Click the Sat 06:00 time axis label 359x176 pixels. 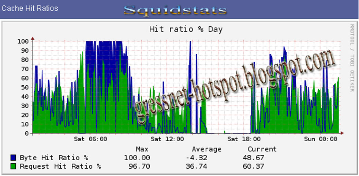90,139
